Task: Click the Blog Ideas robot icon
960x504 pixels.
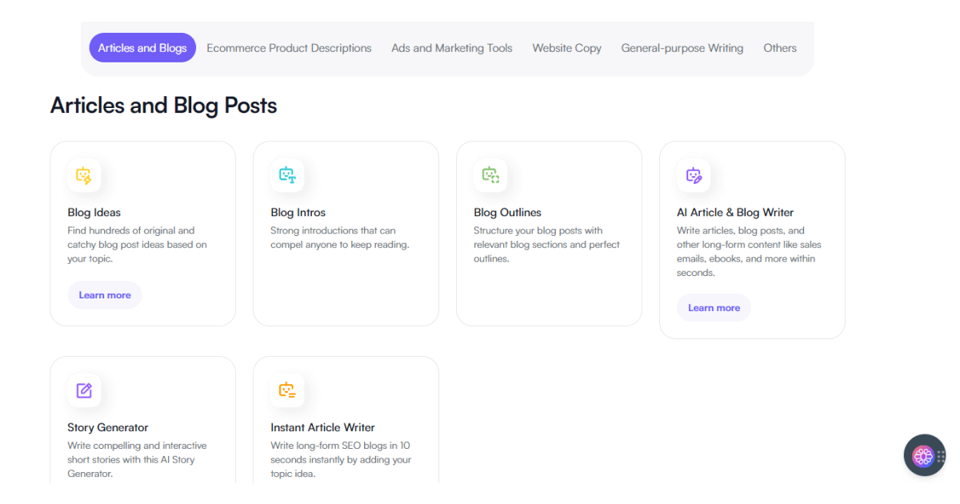Action: click(84, 175)
